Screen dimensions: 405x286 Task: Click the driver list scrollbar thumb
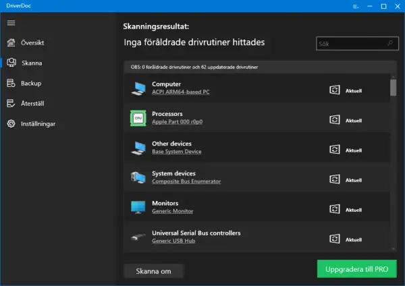[393, 88]
